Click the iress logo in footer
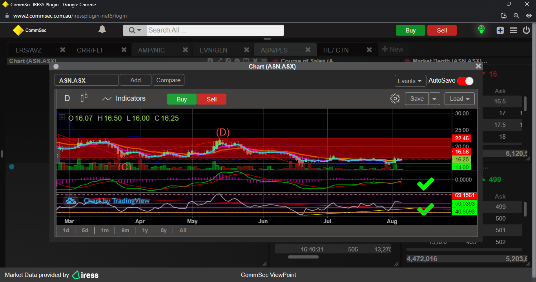The height and width of the screenshot is (282, 536). (x=85, y=275)
